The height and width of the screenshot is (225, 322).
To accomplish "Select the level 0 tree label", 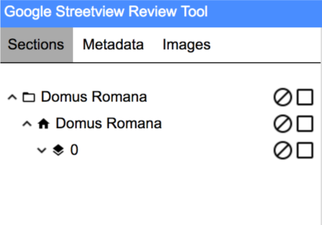I will pos(74,150).
